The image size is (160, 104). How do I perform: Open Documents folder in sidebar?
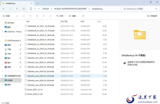click(8, 54)
